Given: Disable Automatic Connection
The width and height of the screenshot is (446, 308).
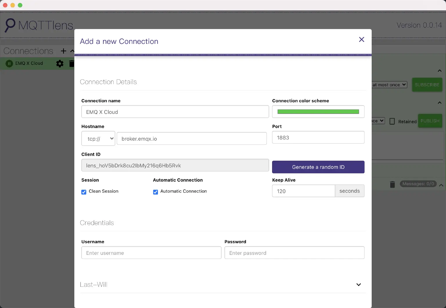Looking at the screenshot, I should (x=155, y=192).
